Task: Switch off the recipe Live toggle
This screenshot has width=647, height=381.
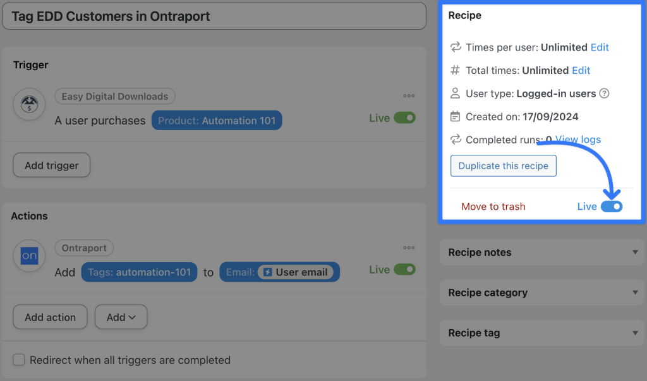Action: (x=612, y=206)
